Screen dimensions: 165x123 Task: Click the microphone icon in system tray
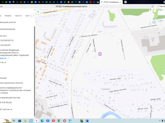click(162, 121)
